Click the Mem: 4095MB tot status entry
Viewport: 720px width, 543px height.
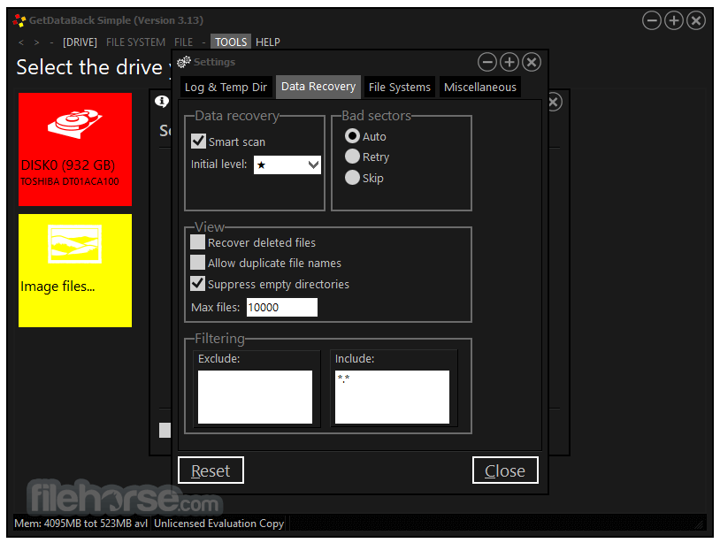(x=80, y=524)
